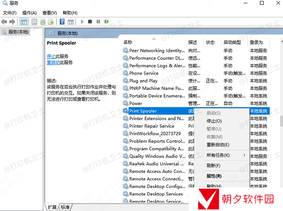The image size is (283, 211).
Task: Sort by the 名称 column header
Action: 128,42
